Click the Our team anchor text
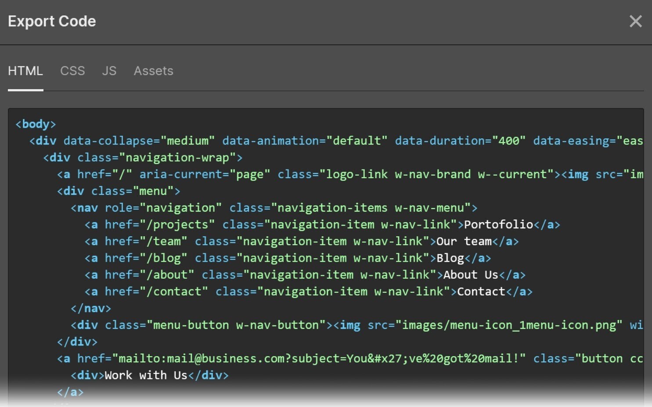This screenshot has height=407, width=652. pyautogui.click(x=463, y=241)
